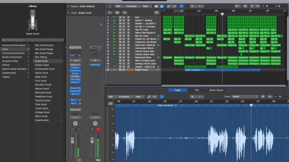The image size is (289, 162).
Task: Toggle Flex view in the tracks toolbar
Action: pyautogui.click(x=174, y=6)
